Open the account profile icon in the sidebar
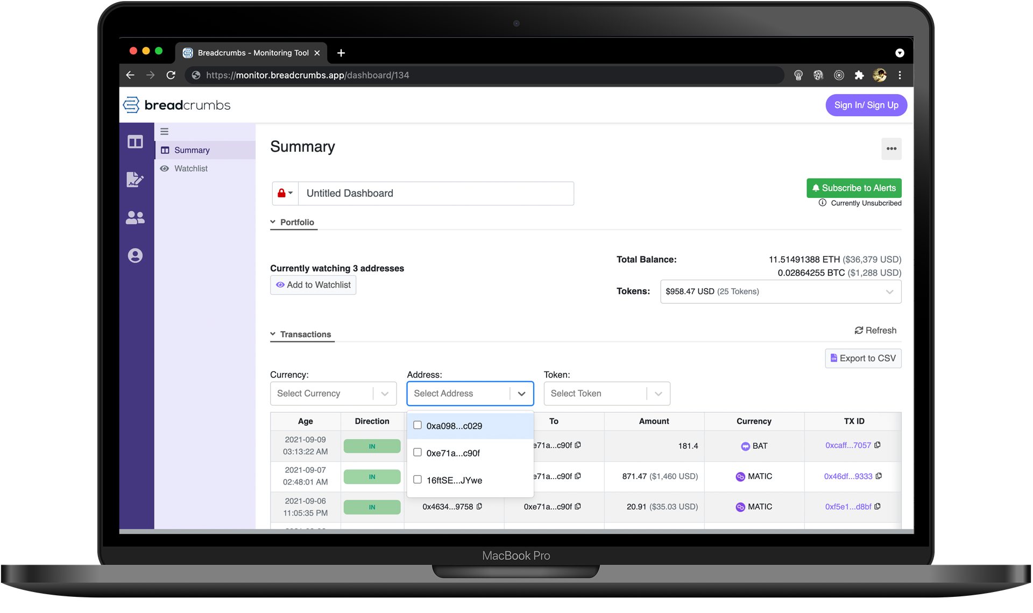 [x=135, y=256]
